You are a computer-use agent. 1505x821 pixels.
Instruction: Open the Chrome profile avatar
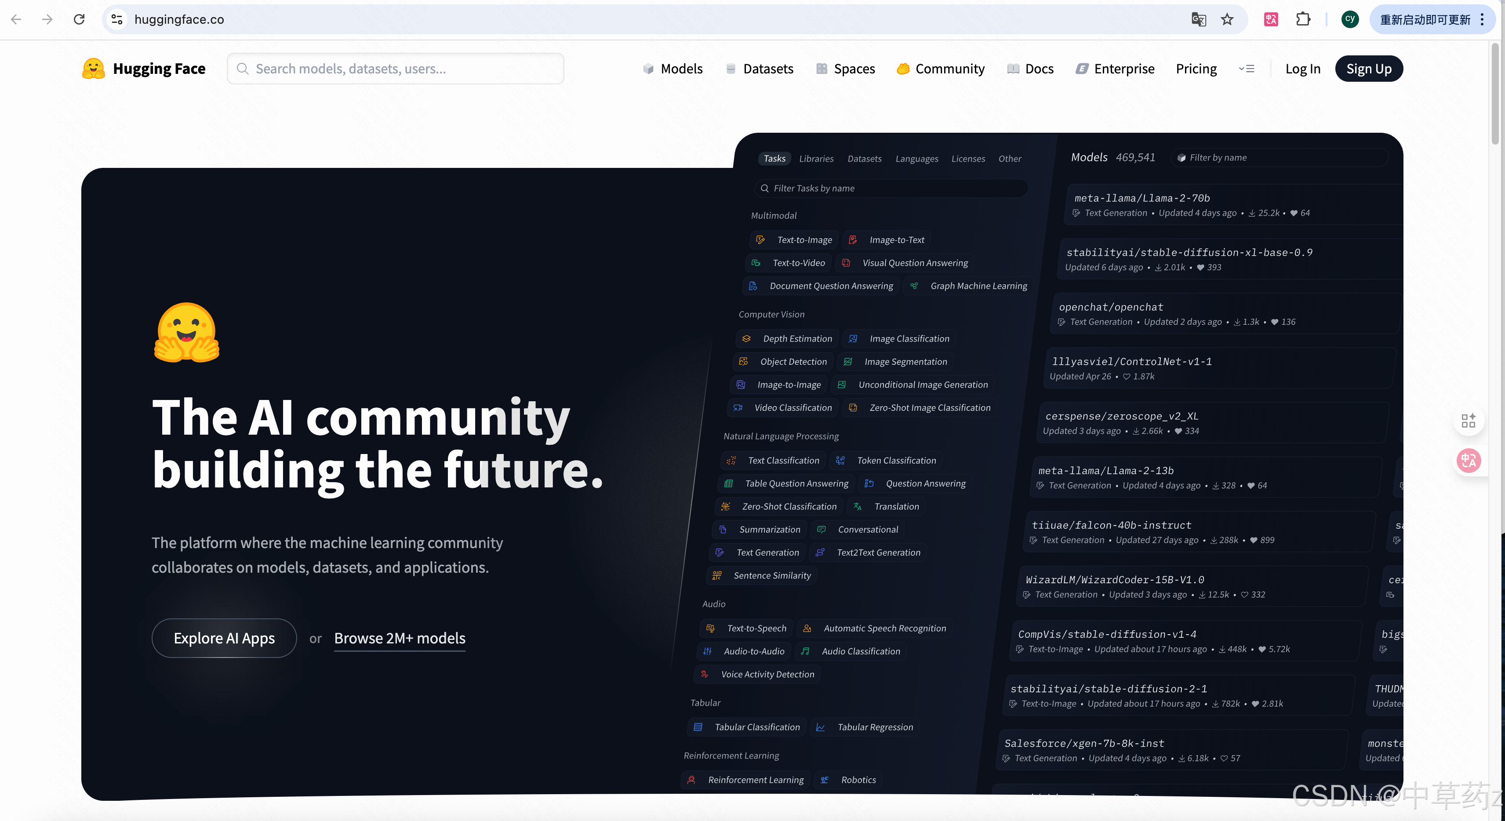click(x=1349, y=19)
